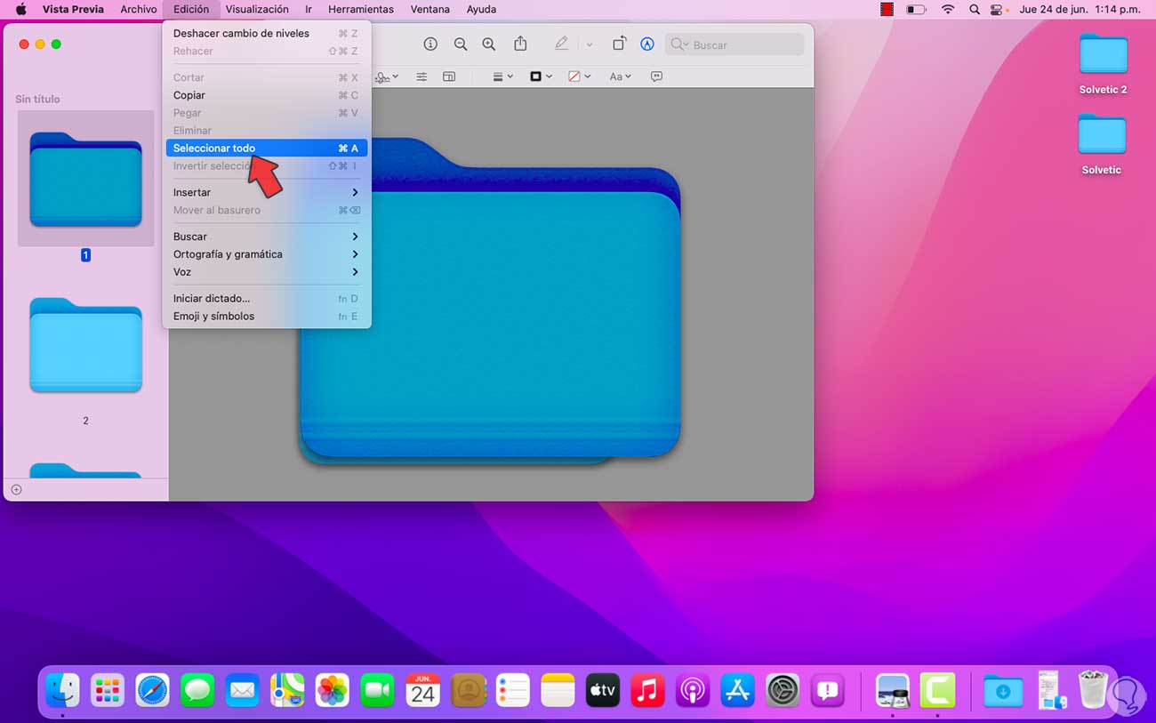Click the Inspector info icon in toolbar
This screenshot has width=1156, height=723.
pos(430,44)
